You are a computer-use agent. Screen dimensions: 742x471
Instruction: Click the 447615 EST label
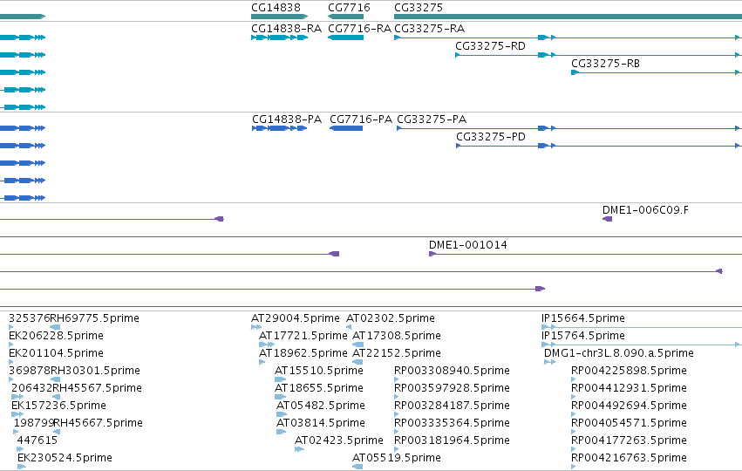tap(37, 440)
